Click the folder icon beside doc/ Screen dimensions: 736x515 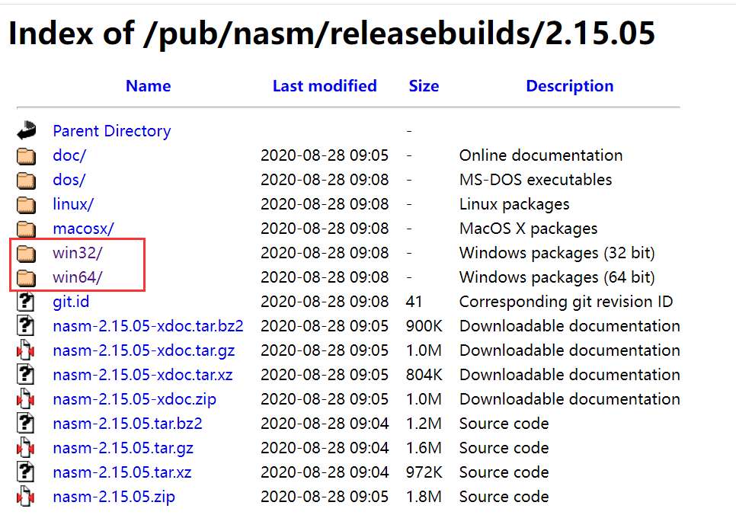tap(26, 155)
